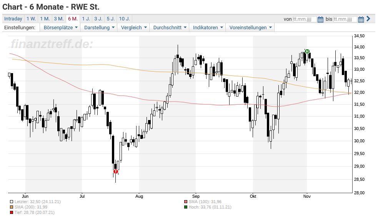Screen dimensions: 378x217
Task: Click the 'Jul' x-axis label
Action: click(82, 196)
